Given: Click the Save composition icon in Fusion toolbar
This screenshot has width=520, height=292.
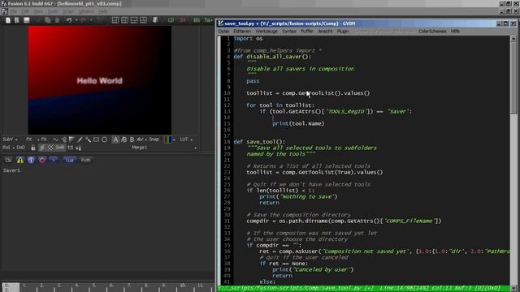Looking at the screenshot, I should pos(27,20).
